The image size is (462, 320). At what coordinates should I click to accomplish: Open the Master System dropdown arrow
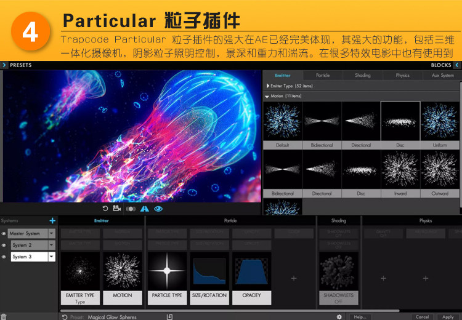point(52,233)
